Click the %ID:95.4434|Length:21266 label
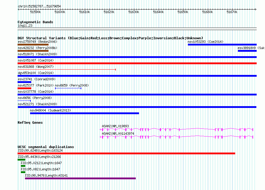 tap(39, 157)
